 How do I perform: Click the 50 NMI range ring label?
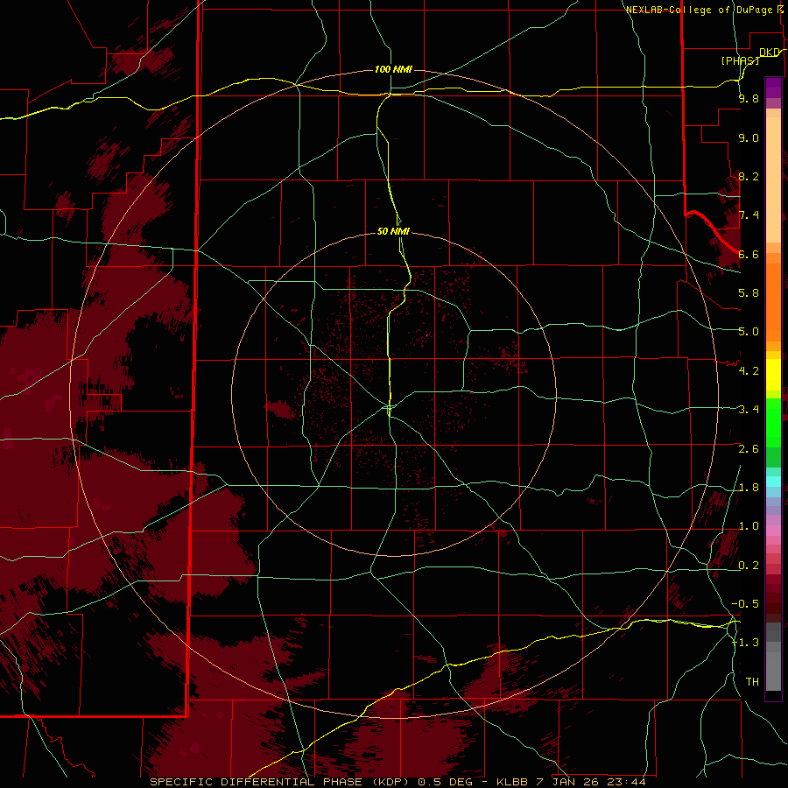(x=393, y=231)
